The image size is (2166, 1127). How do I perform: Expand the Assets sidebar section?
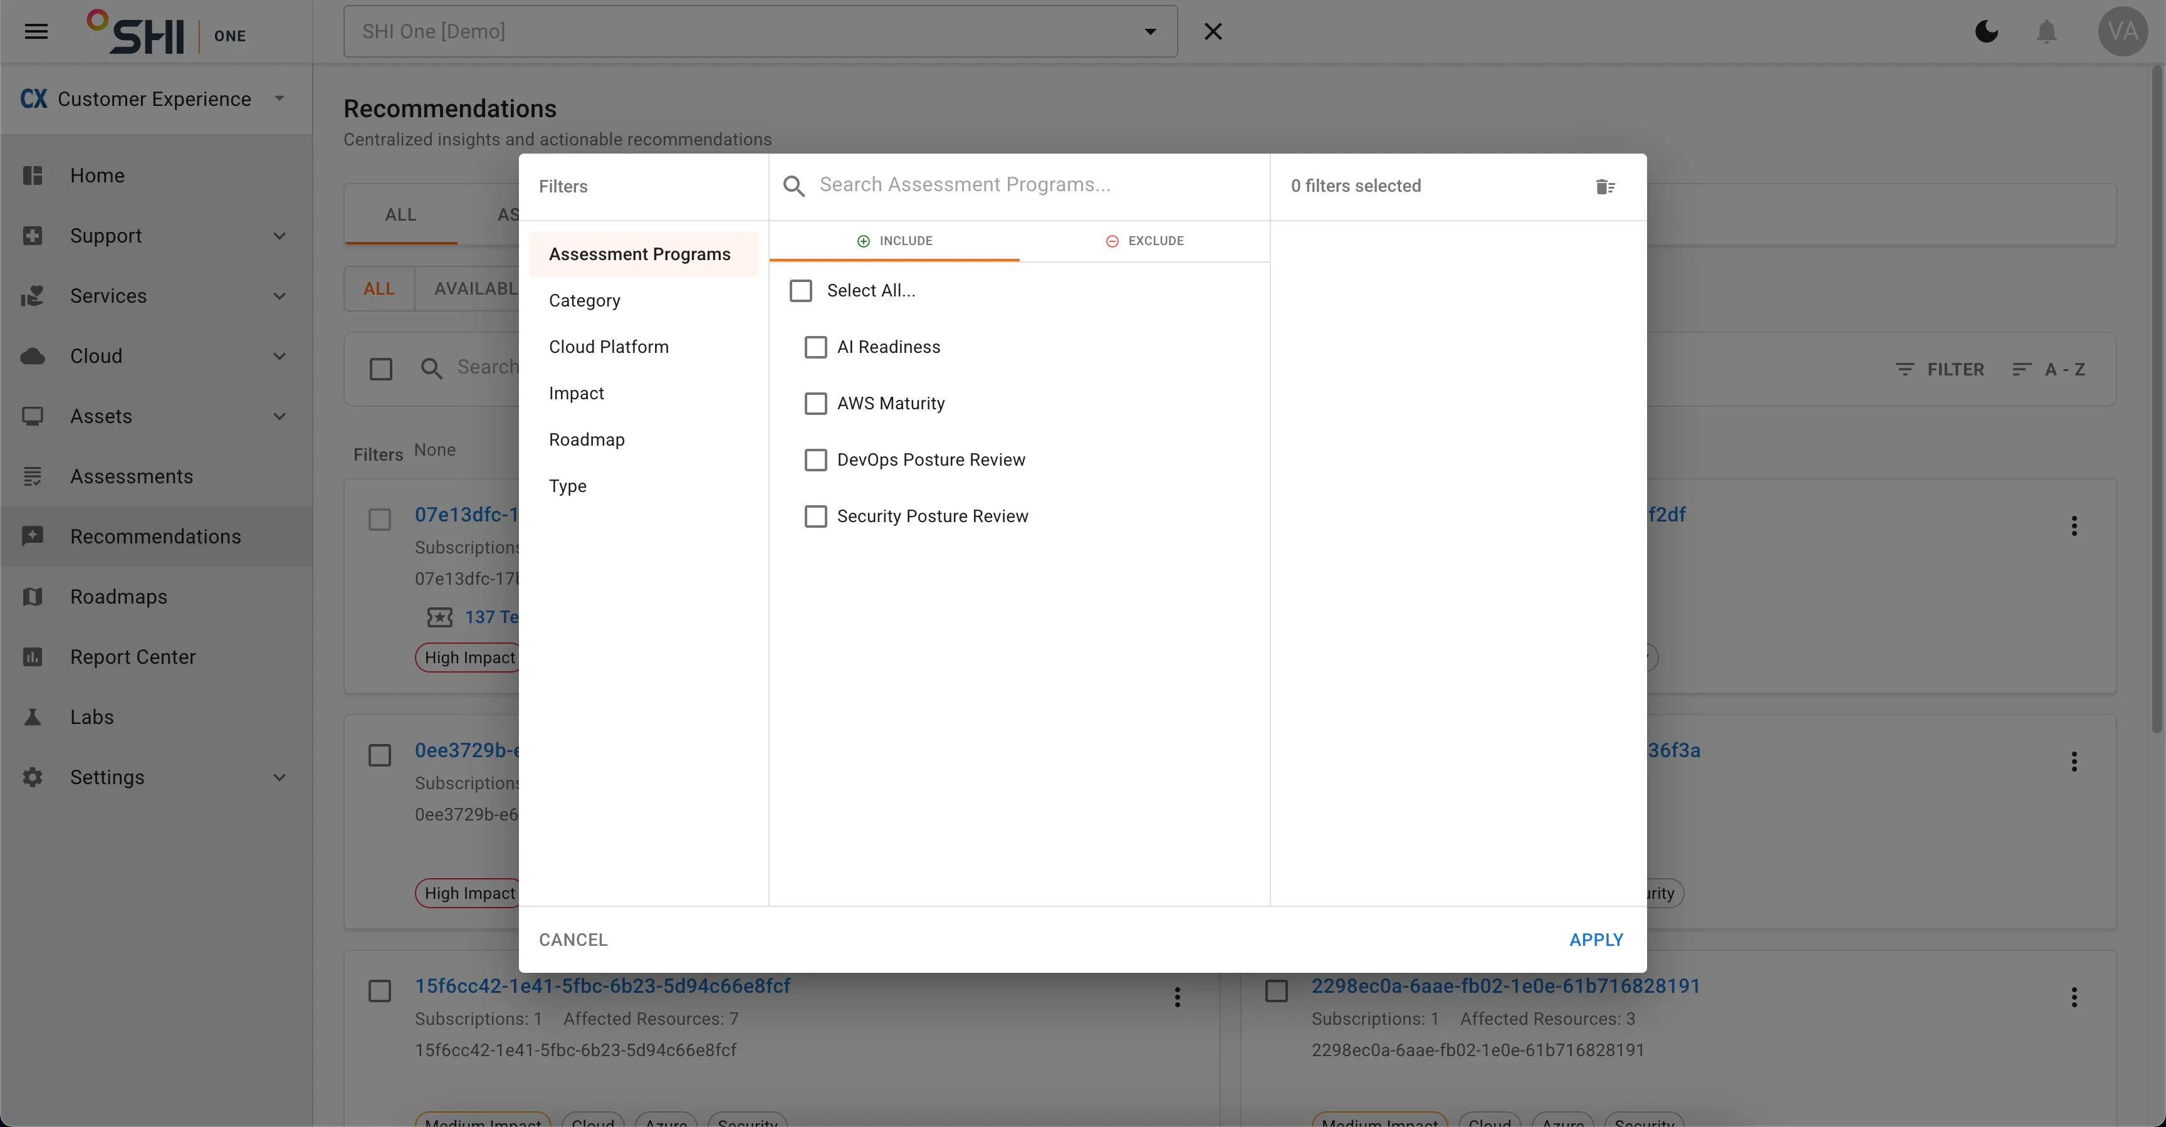(280, 416)
